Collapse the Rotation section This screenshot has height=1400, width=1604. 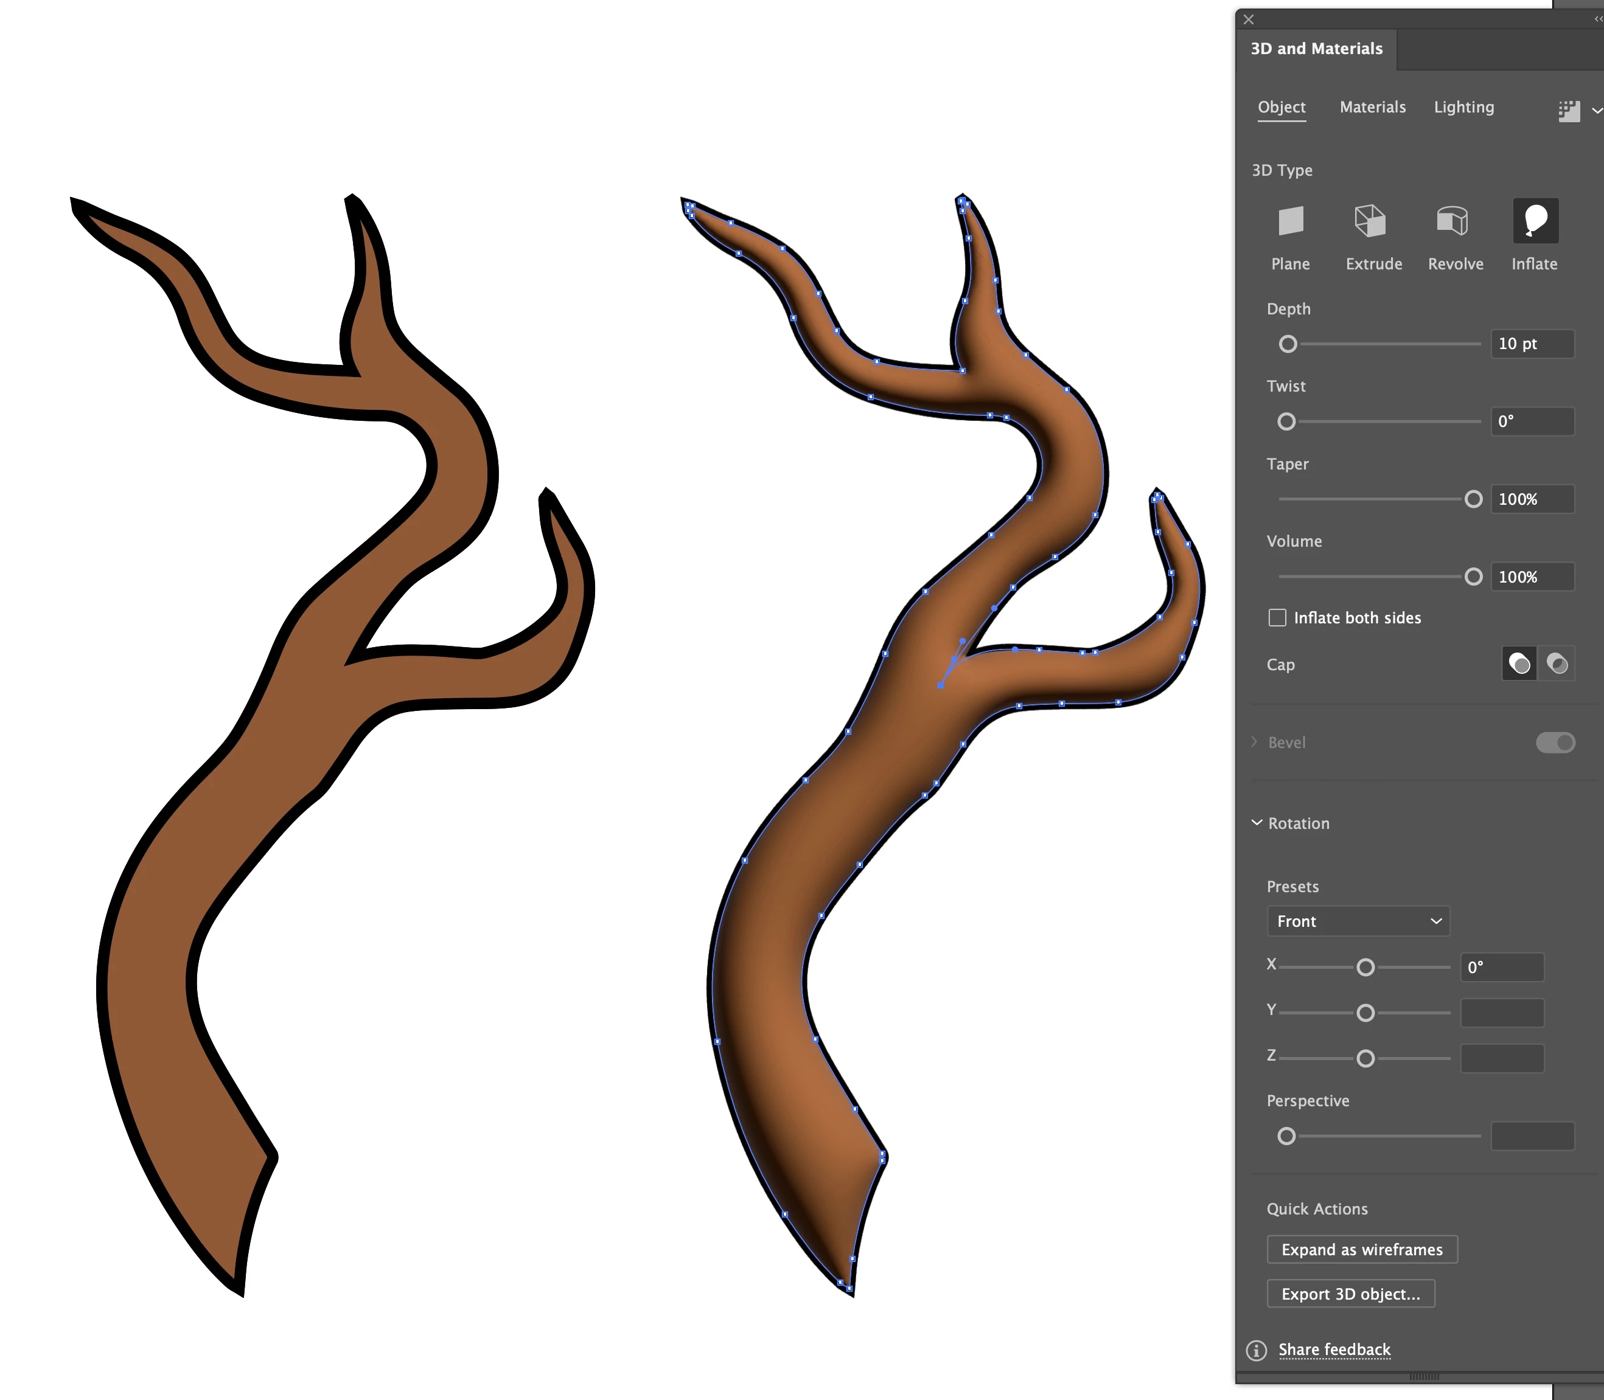1257,823
